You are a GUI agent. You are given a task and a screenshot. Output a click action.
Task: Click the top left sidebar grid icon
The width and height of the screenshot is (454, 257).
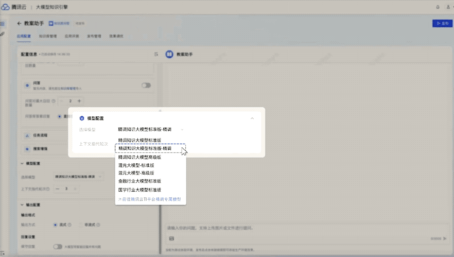coord(2,24)
